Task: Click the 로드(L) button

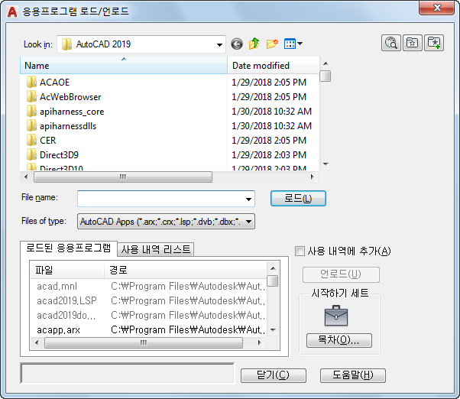Action: [x=298, y=198]
